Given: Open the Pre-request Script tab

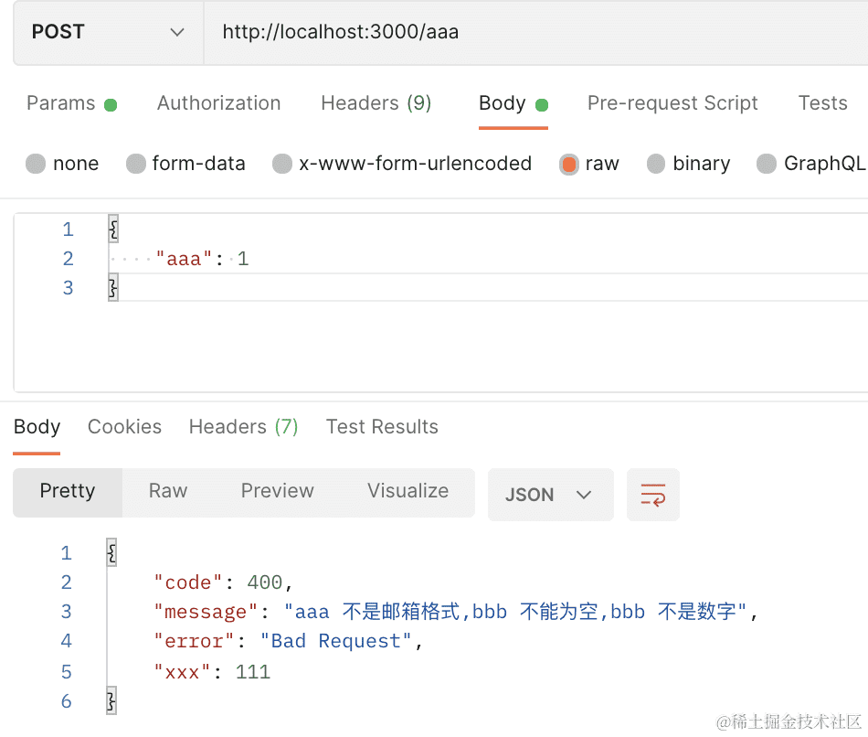Looking at the screenshot, I should click(672, 103).
